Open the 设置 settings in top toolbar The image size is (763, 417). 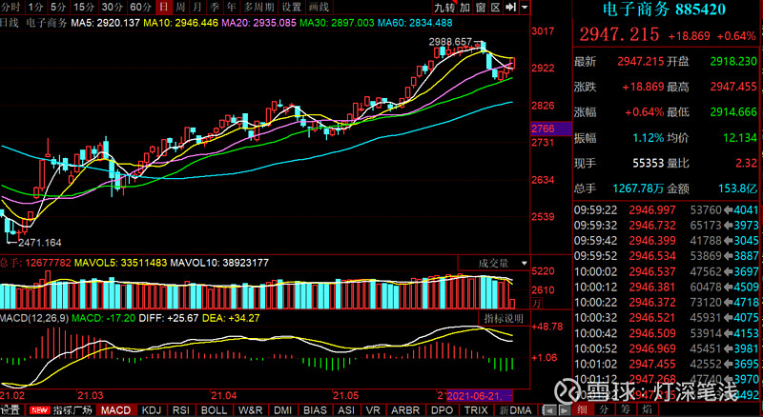tap(292, 7)
